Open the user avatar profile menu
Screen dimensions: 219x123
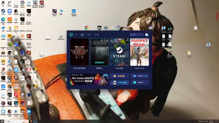[x=146, y=35]
